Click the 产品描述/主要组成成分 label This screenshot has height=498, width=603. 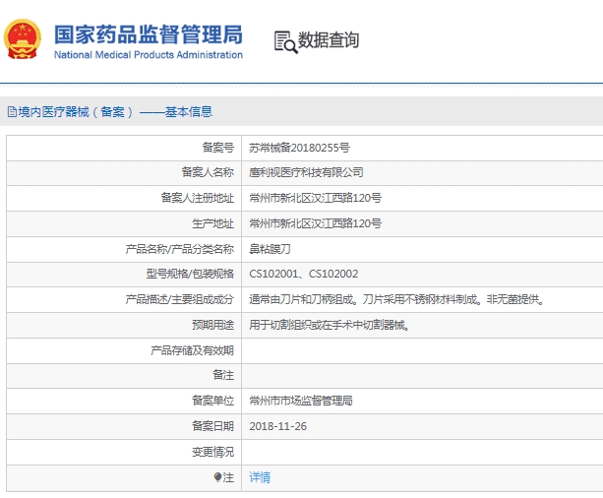[180, 299]
